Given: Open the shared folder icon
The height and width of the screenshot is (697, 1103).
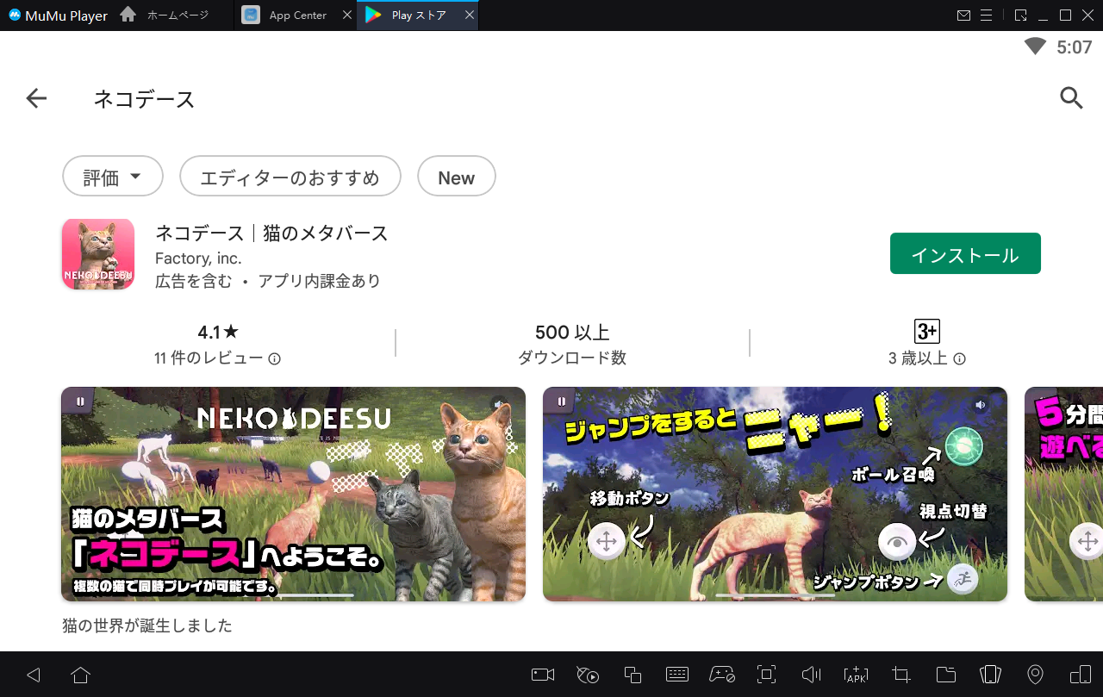Looking at the screenshot, I should [946, 675].
